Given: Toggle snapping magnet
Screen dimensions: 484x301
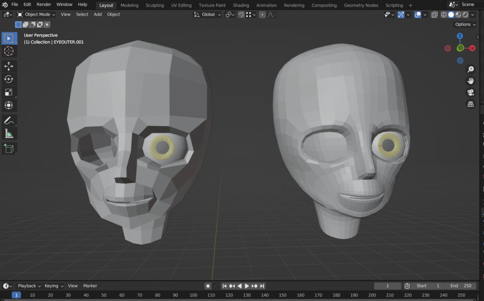Looking at the screenshot, I should tap(241, 15).
